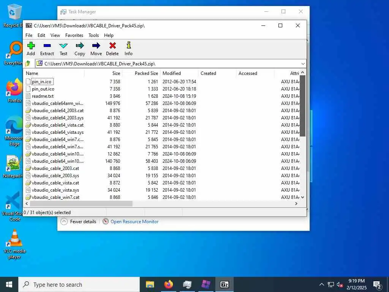Select the pin_in.ico file icon
The image size is (389, 292).
tap(28, 82)
